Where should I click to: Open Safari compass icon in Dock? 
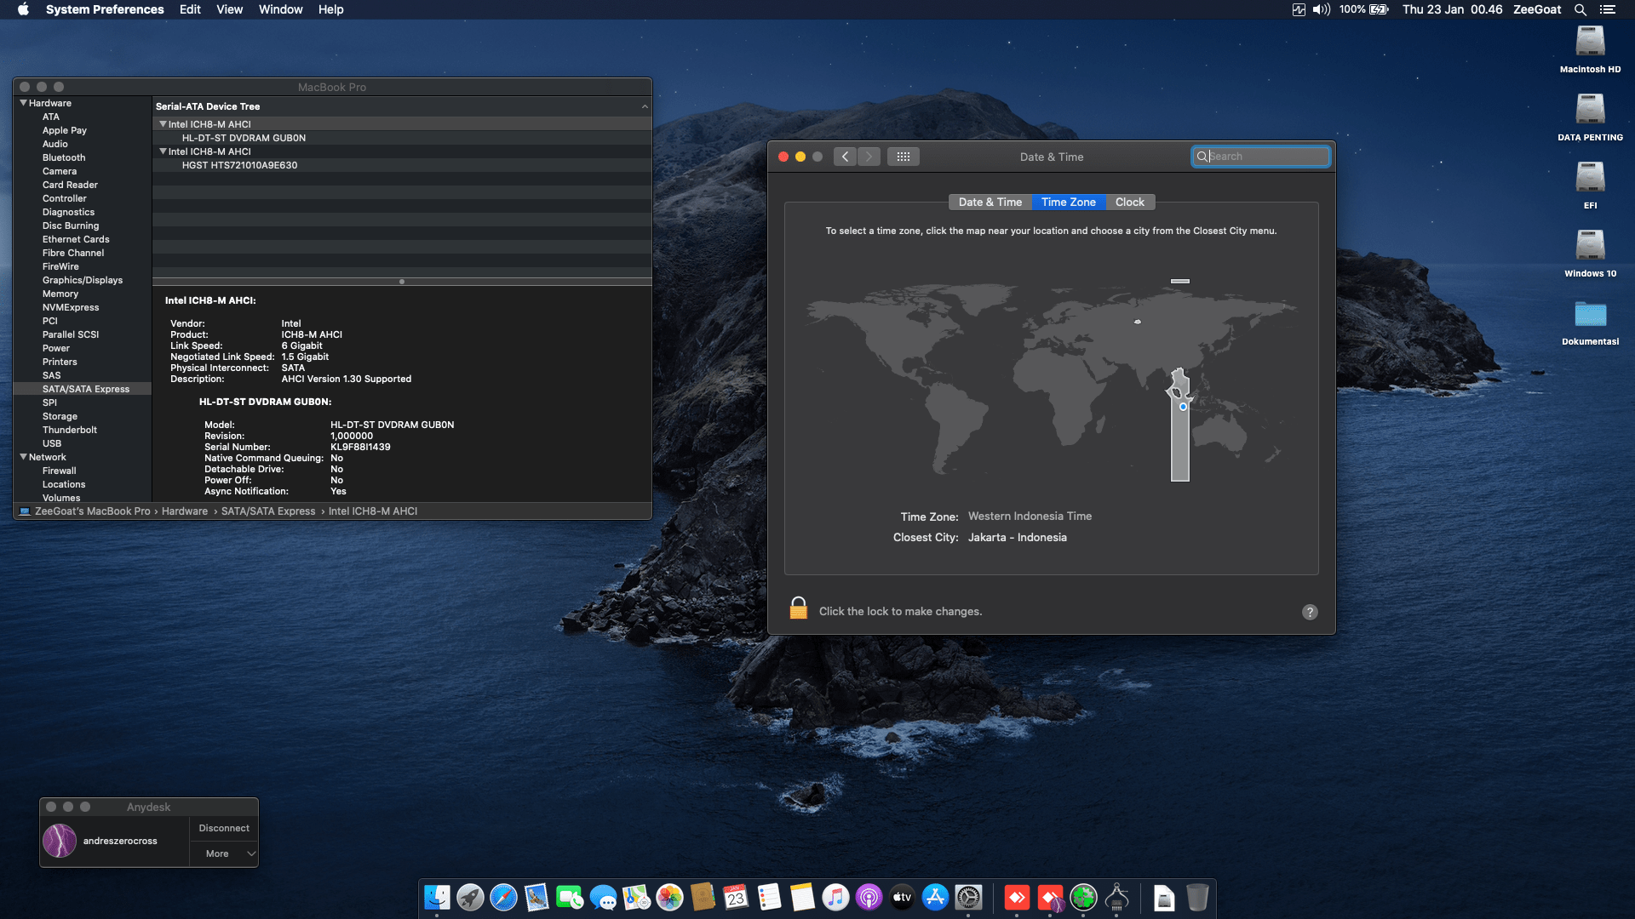503,897
